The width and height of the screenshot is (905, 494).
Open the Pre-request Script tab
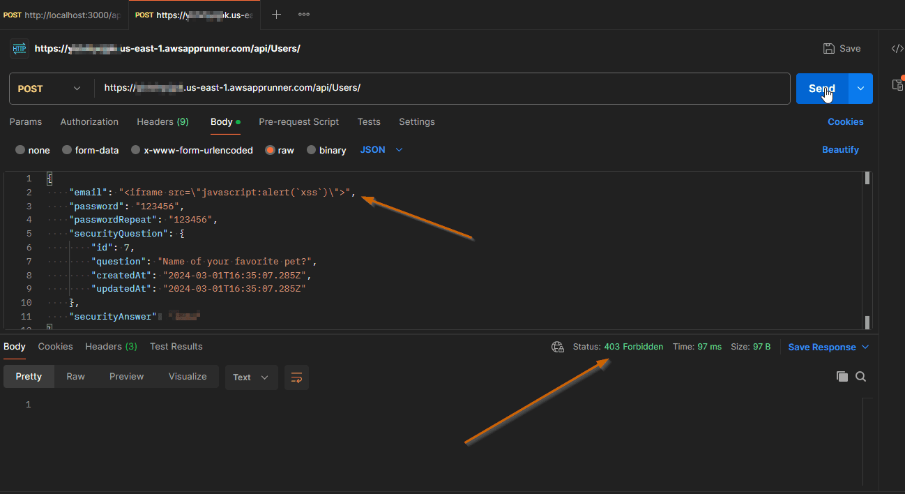click(x=298, y=121)
